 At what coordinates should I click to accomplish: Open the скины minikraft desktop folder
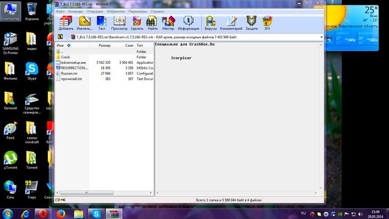click(32, 133)
